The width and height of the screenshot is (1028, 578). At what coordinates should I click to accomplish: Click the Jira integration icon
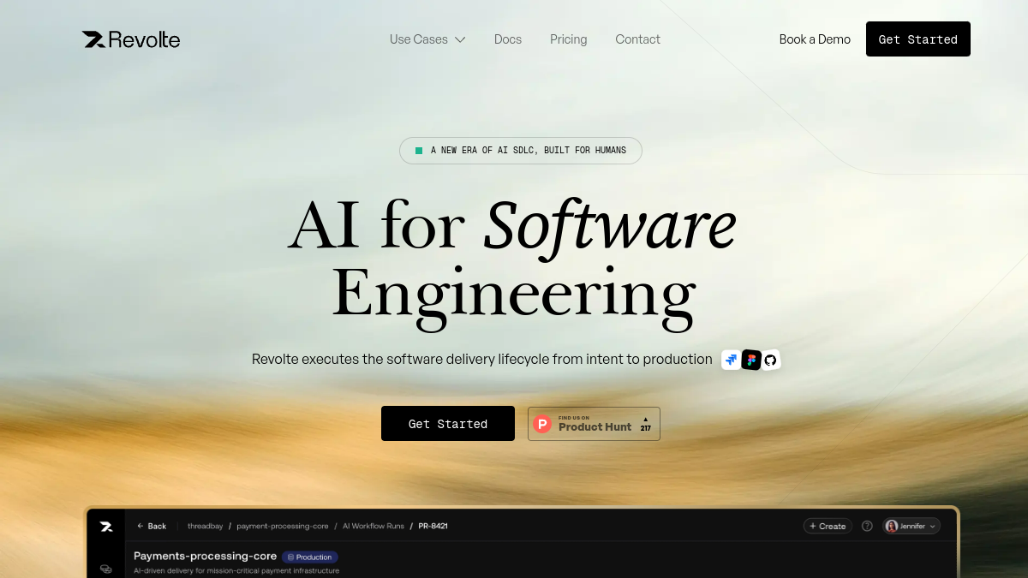tap(731, 360)
